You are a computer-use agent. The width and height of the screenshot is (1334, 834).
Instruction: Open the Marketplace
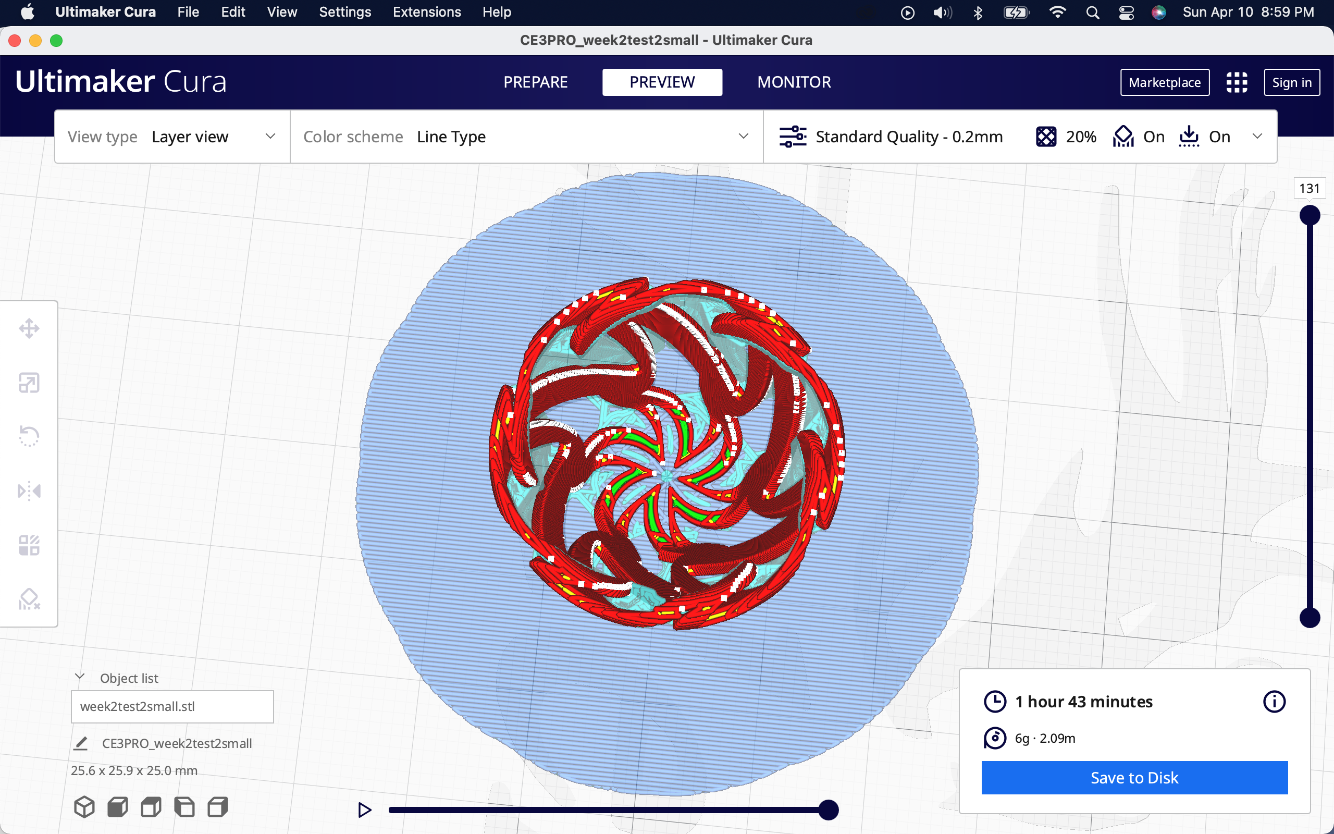click(1164, 83)
